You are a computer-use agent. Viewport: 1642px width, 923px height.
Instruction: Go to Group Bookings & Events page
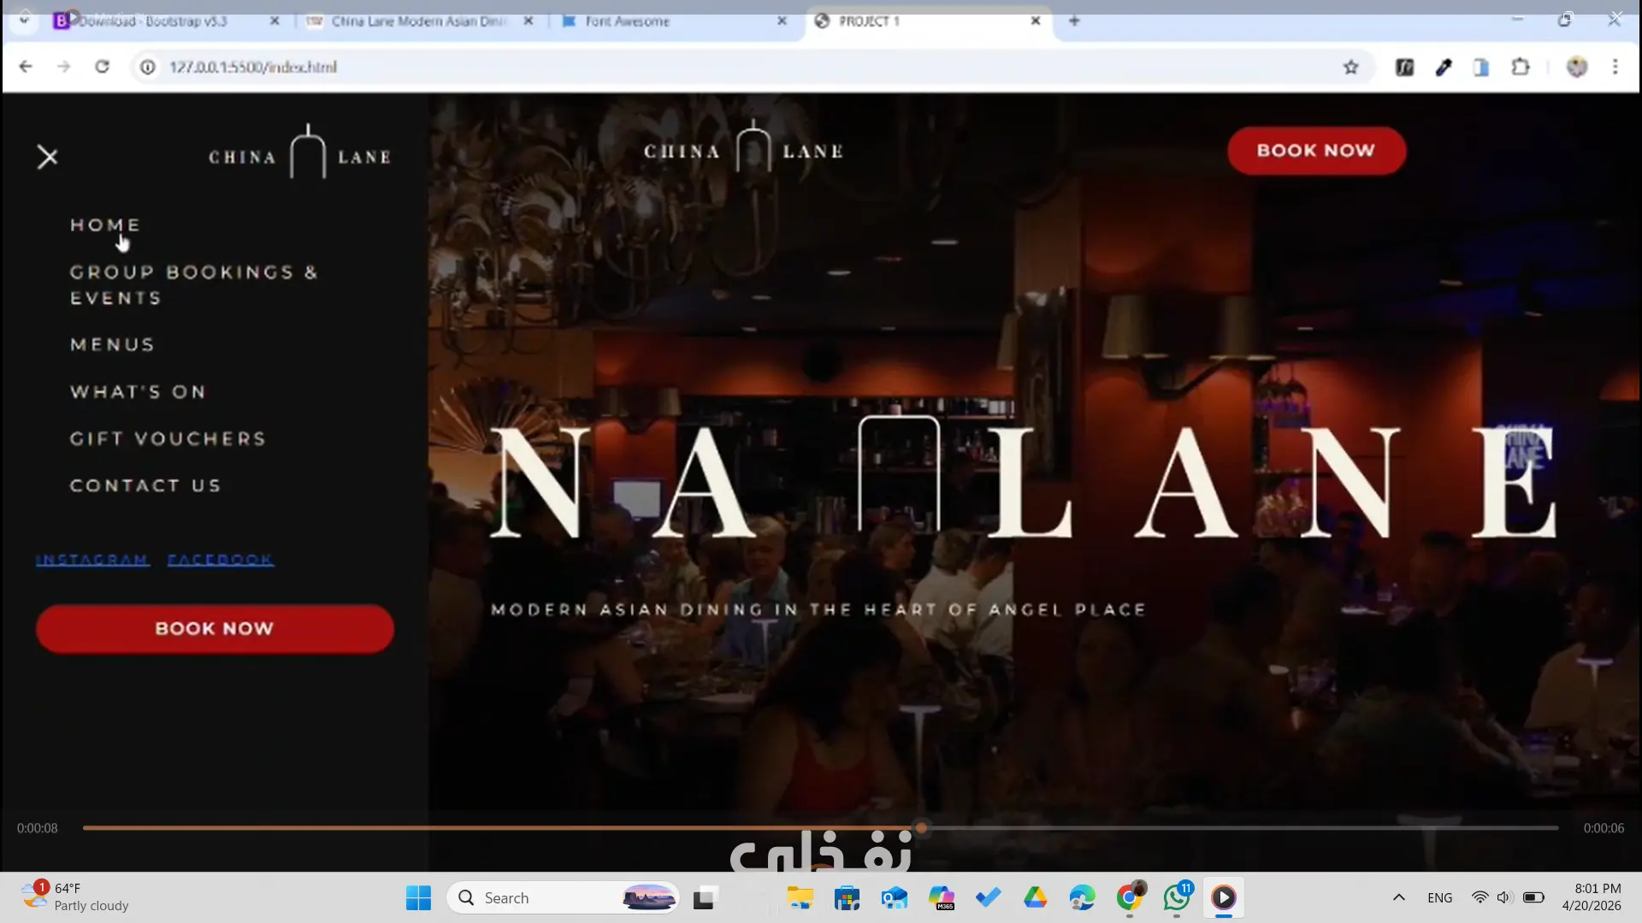click(194, 285)
